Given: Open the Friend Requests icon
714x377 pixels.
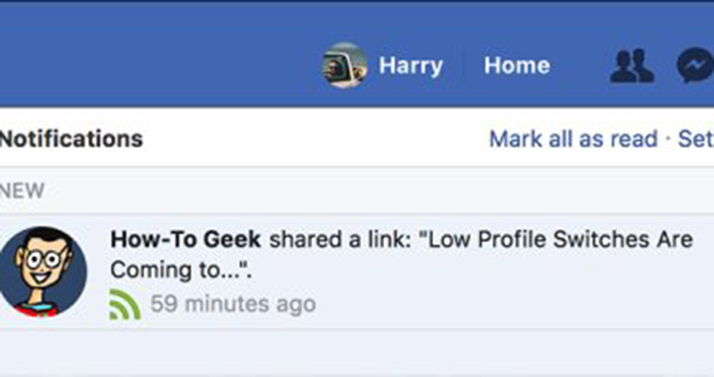Looking at the screenshot, I should tap(633, 65).
